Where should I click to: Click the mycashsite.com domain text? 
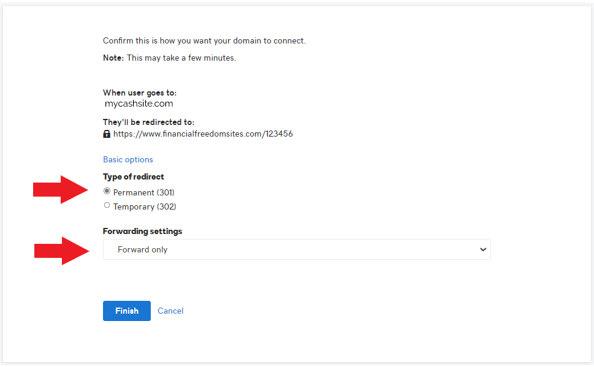[x=140, y=104]
